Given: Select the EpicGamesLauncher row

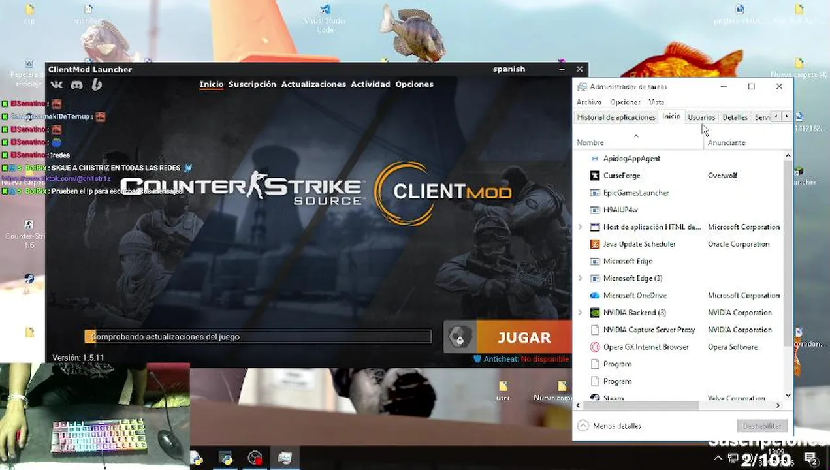Looking at the screenshot, I should coord(678,193).
